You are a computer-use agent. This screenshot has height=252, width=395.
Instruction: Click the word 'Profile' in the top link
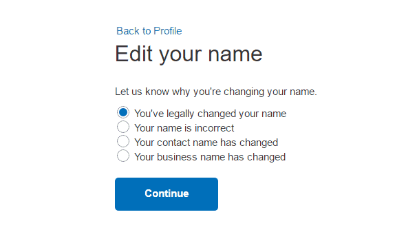click(168, 31)
